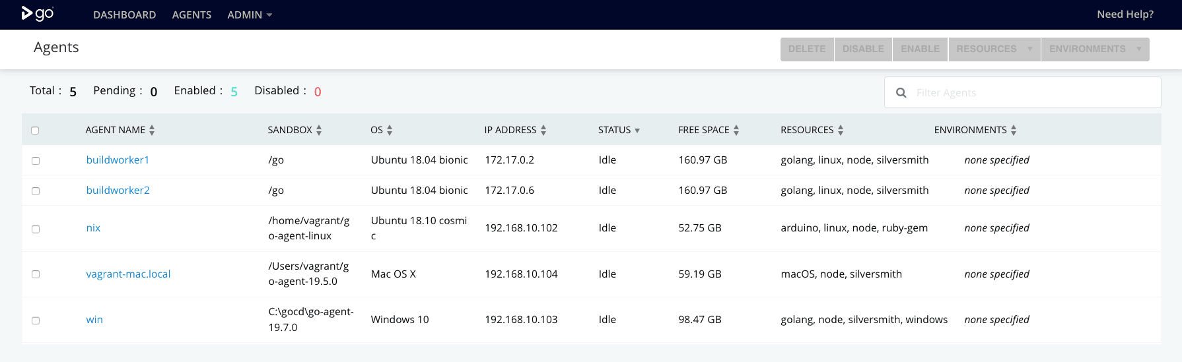Click the search magnifier icon

click(x=901, y=93)
